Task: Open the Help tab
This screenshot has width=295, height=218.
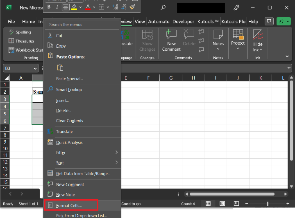Action: [253, 22]
